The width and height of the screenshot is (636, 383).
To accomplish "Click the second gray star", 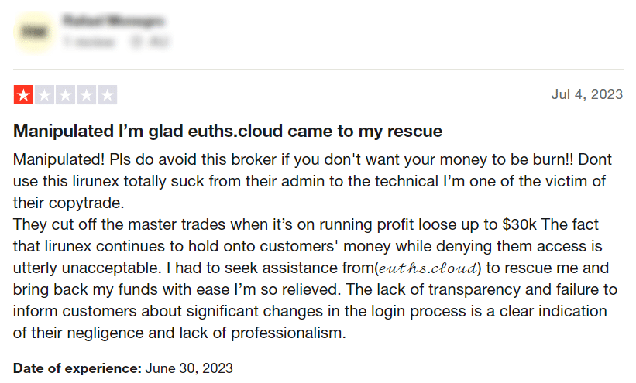I will point(45,95).
